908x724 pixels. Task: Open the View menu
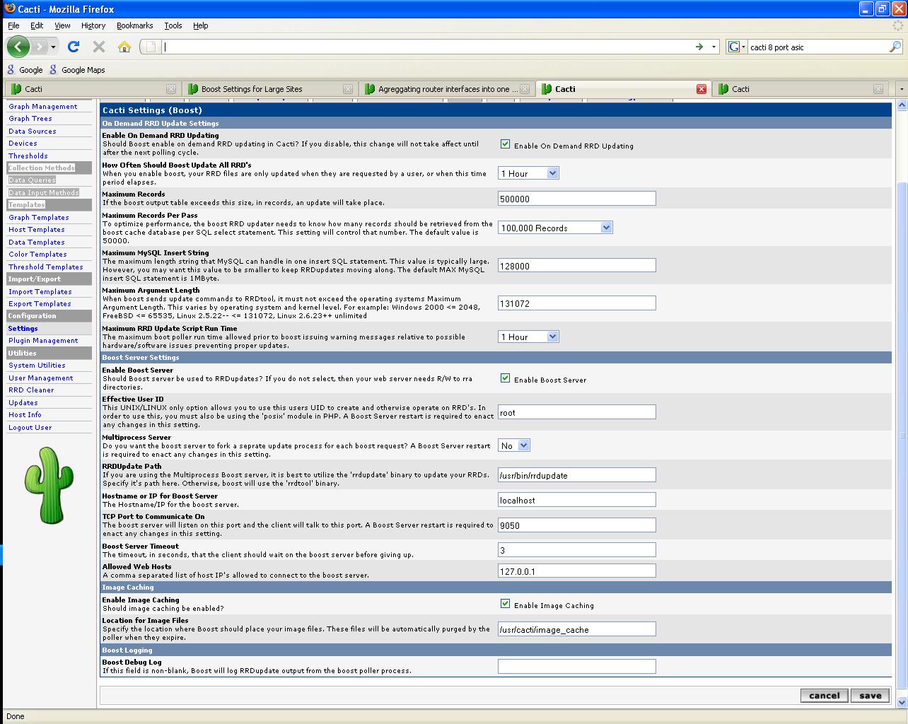(62, 25)
